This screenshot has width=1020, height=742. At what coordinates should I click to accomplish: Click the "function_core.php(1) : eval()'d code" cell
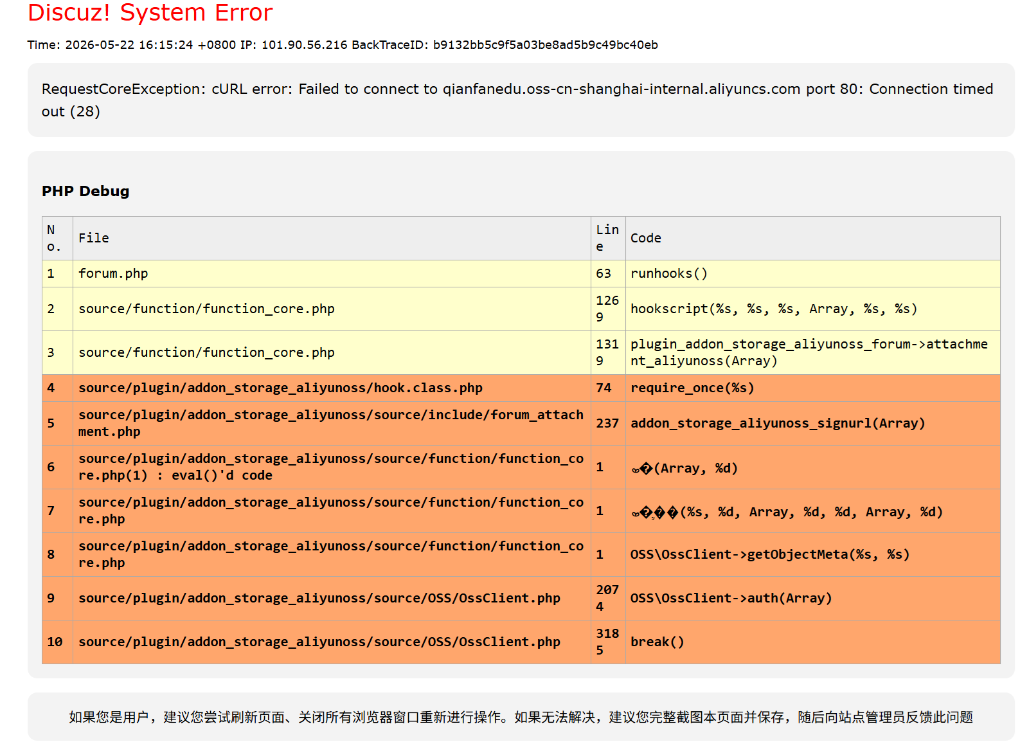tap(332, 467)
